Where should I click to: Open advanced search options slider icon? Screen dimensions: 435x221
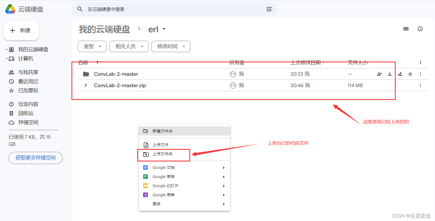point(269,9)
